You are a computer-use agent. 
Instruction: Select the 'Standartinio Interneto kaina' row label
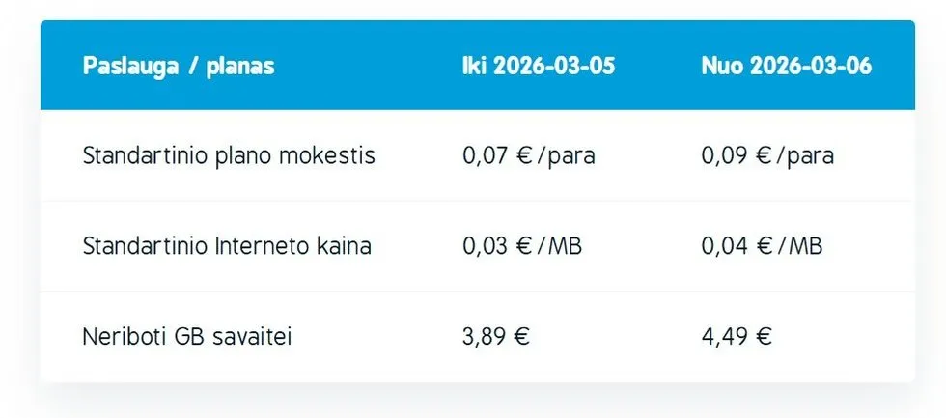[x=227, y=246]
